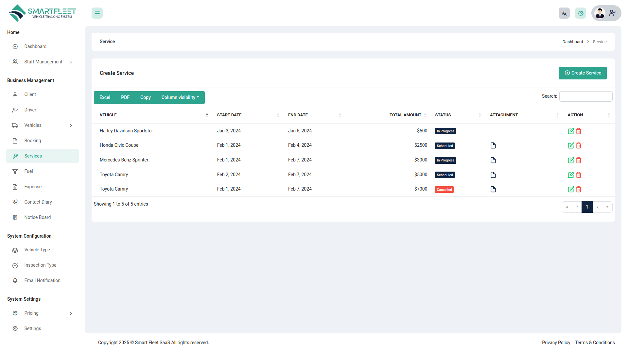Click the Create Service button
This screenshot has width=628, height=353.
583,73
